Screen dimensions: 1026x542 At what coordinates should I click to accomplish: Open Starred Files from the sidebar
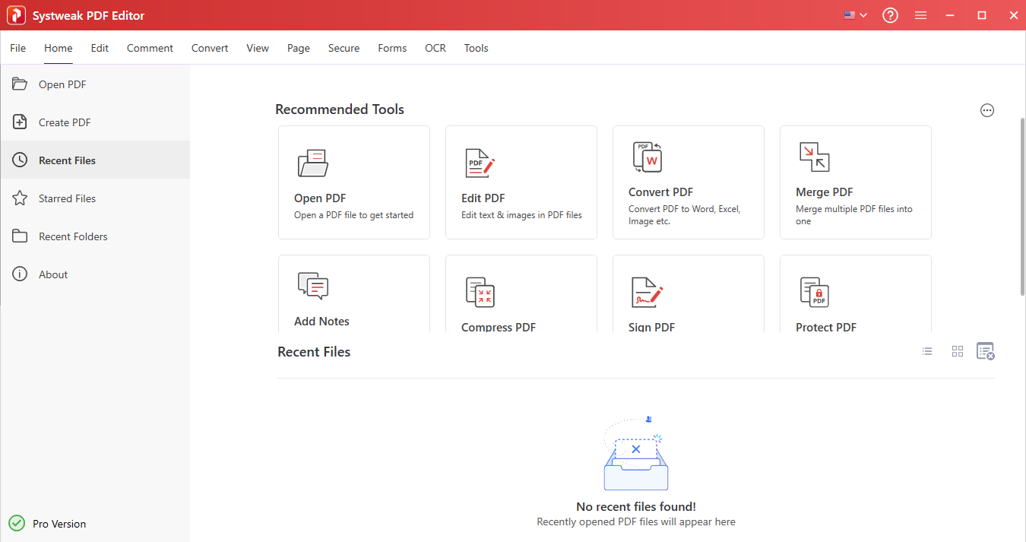(x=67, y=198)
